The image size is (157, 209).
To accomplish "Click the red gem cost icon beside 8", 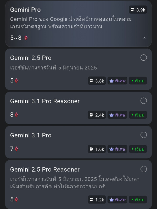I will (16, 115).
